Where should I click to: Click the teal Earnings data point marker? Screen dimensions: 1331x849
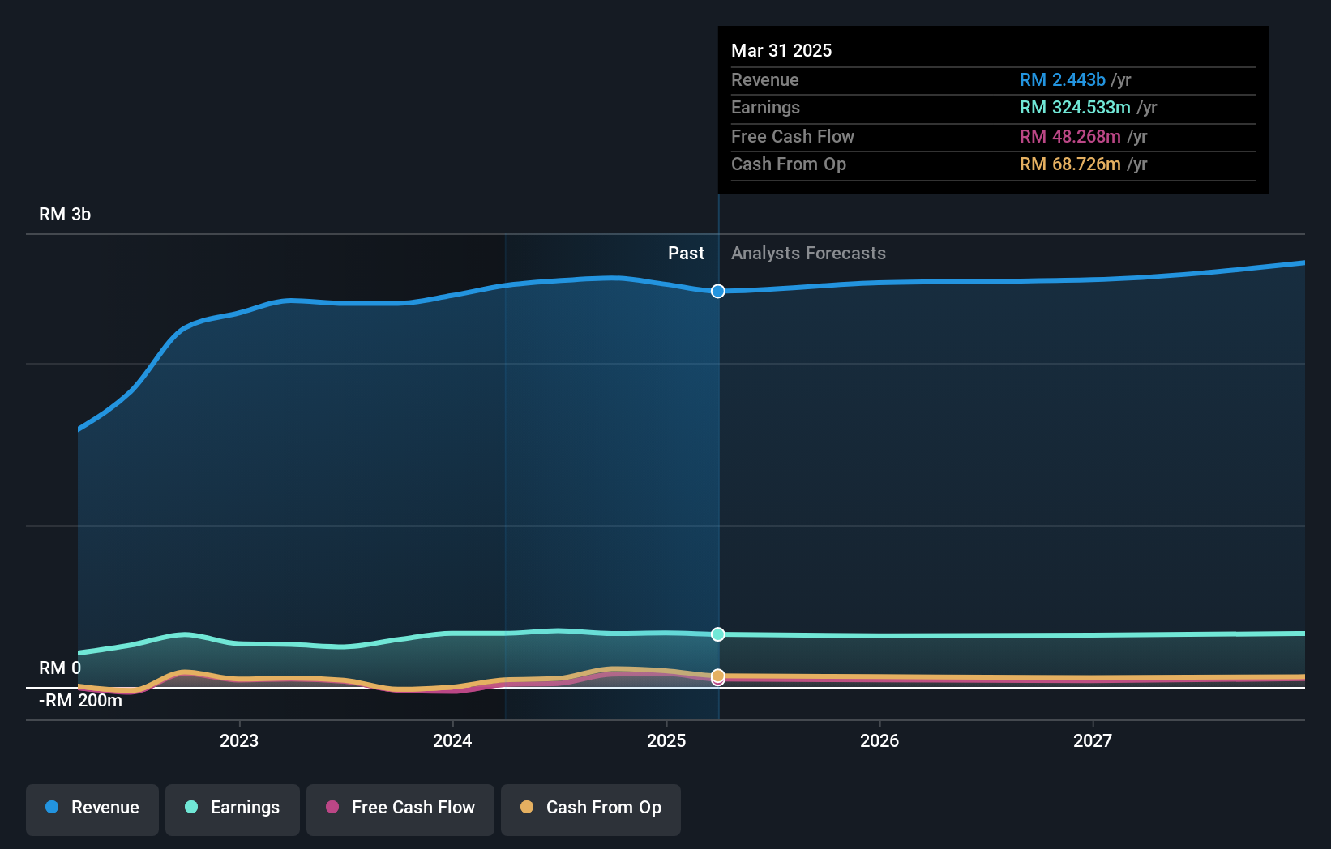tap(718, 634)
